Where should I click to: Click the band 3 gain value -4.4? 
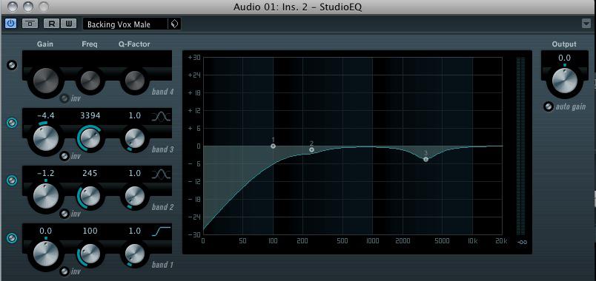tap(46, 115)
